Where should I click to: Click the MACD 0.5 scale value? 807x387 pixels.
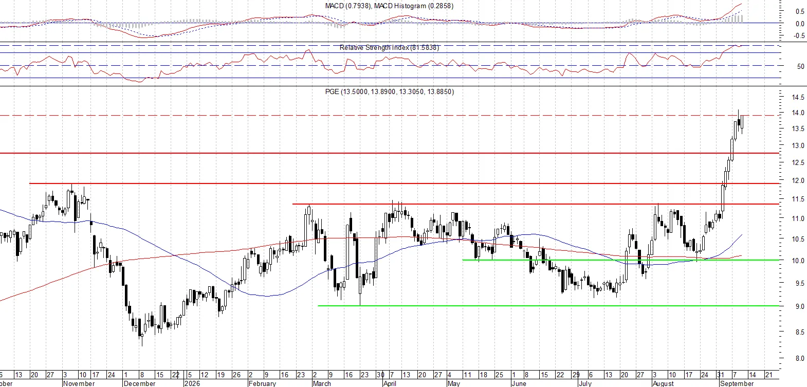[800, 11]
